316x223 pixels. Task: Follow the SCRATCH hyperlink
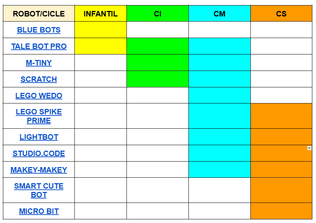point(38,79)
